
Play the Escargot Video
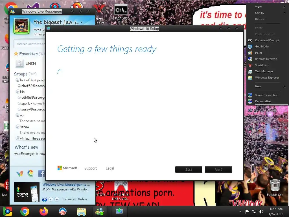coord(44,199)
